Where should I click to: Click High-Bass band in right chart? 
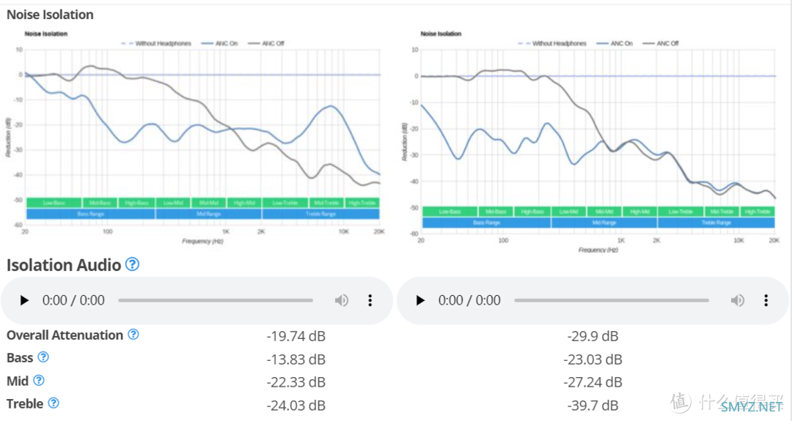[x=533, y=212]
